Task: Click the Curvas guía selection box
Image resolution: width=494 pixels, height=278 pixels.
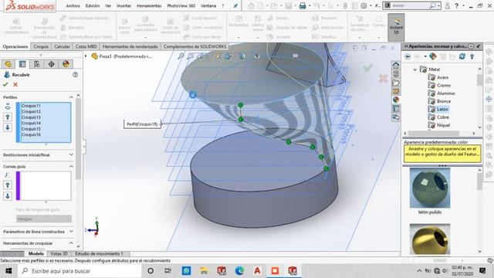Action: tap(46, 185)
